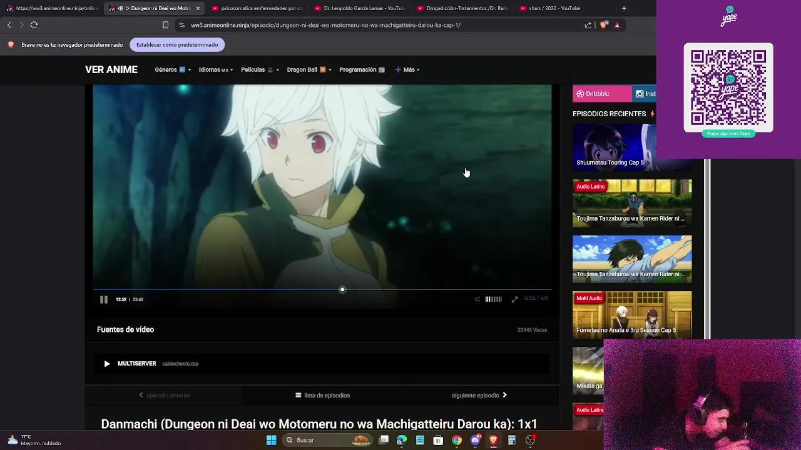Open the Windows Start menu

271,440
